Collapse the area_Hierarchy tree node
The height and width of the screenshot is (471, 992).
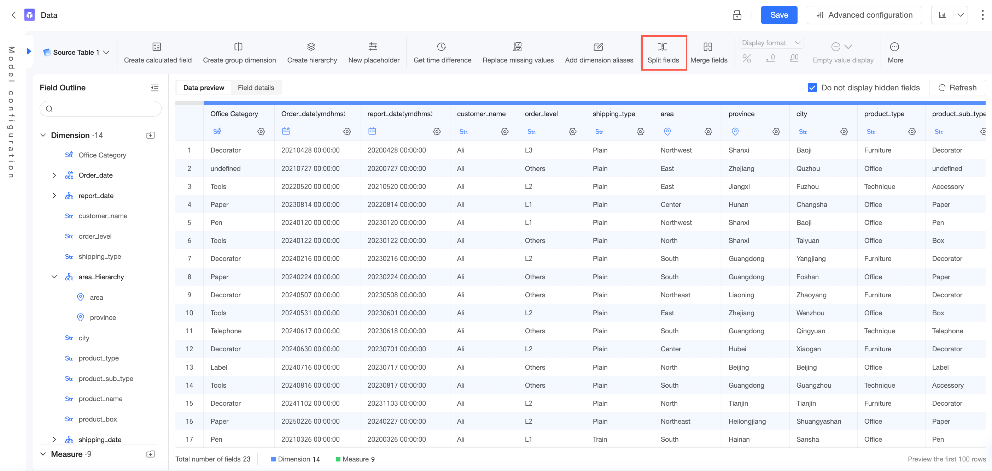(x=54, y=277)
